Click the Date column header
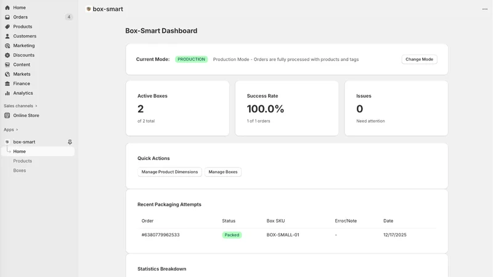This screenshot has width=493, height=277. tap(388, 221)
